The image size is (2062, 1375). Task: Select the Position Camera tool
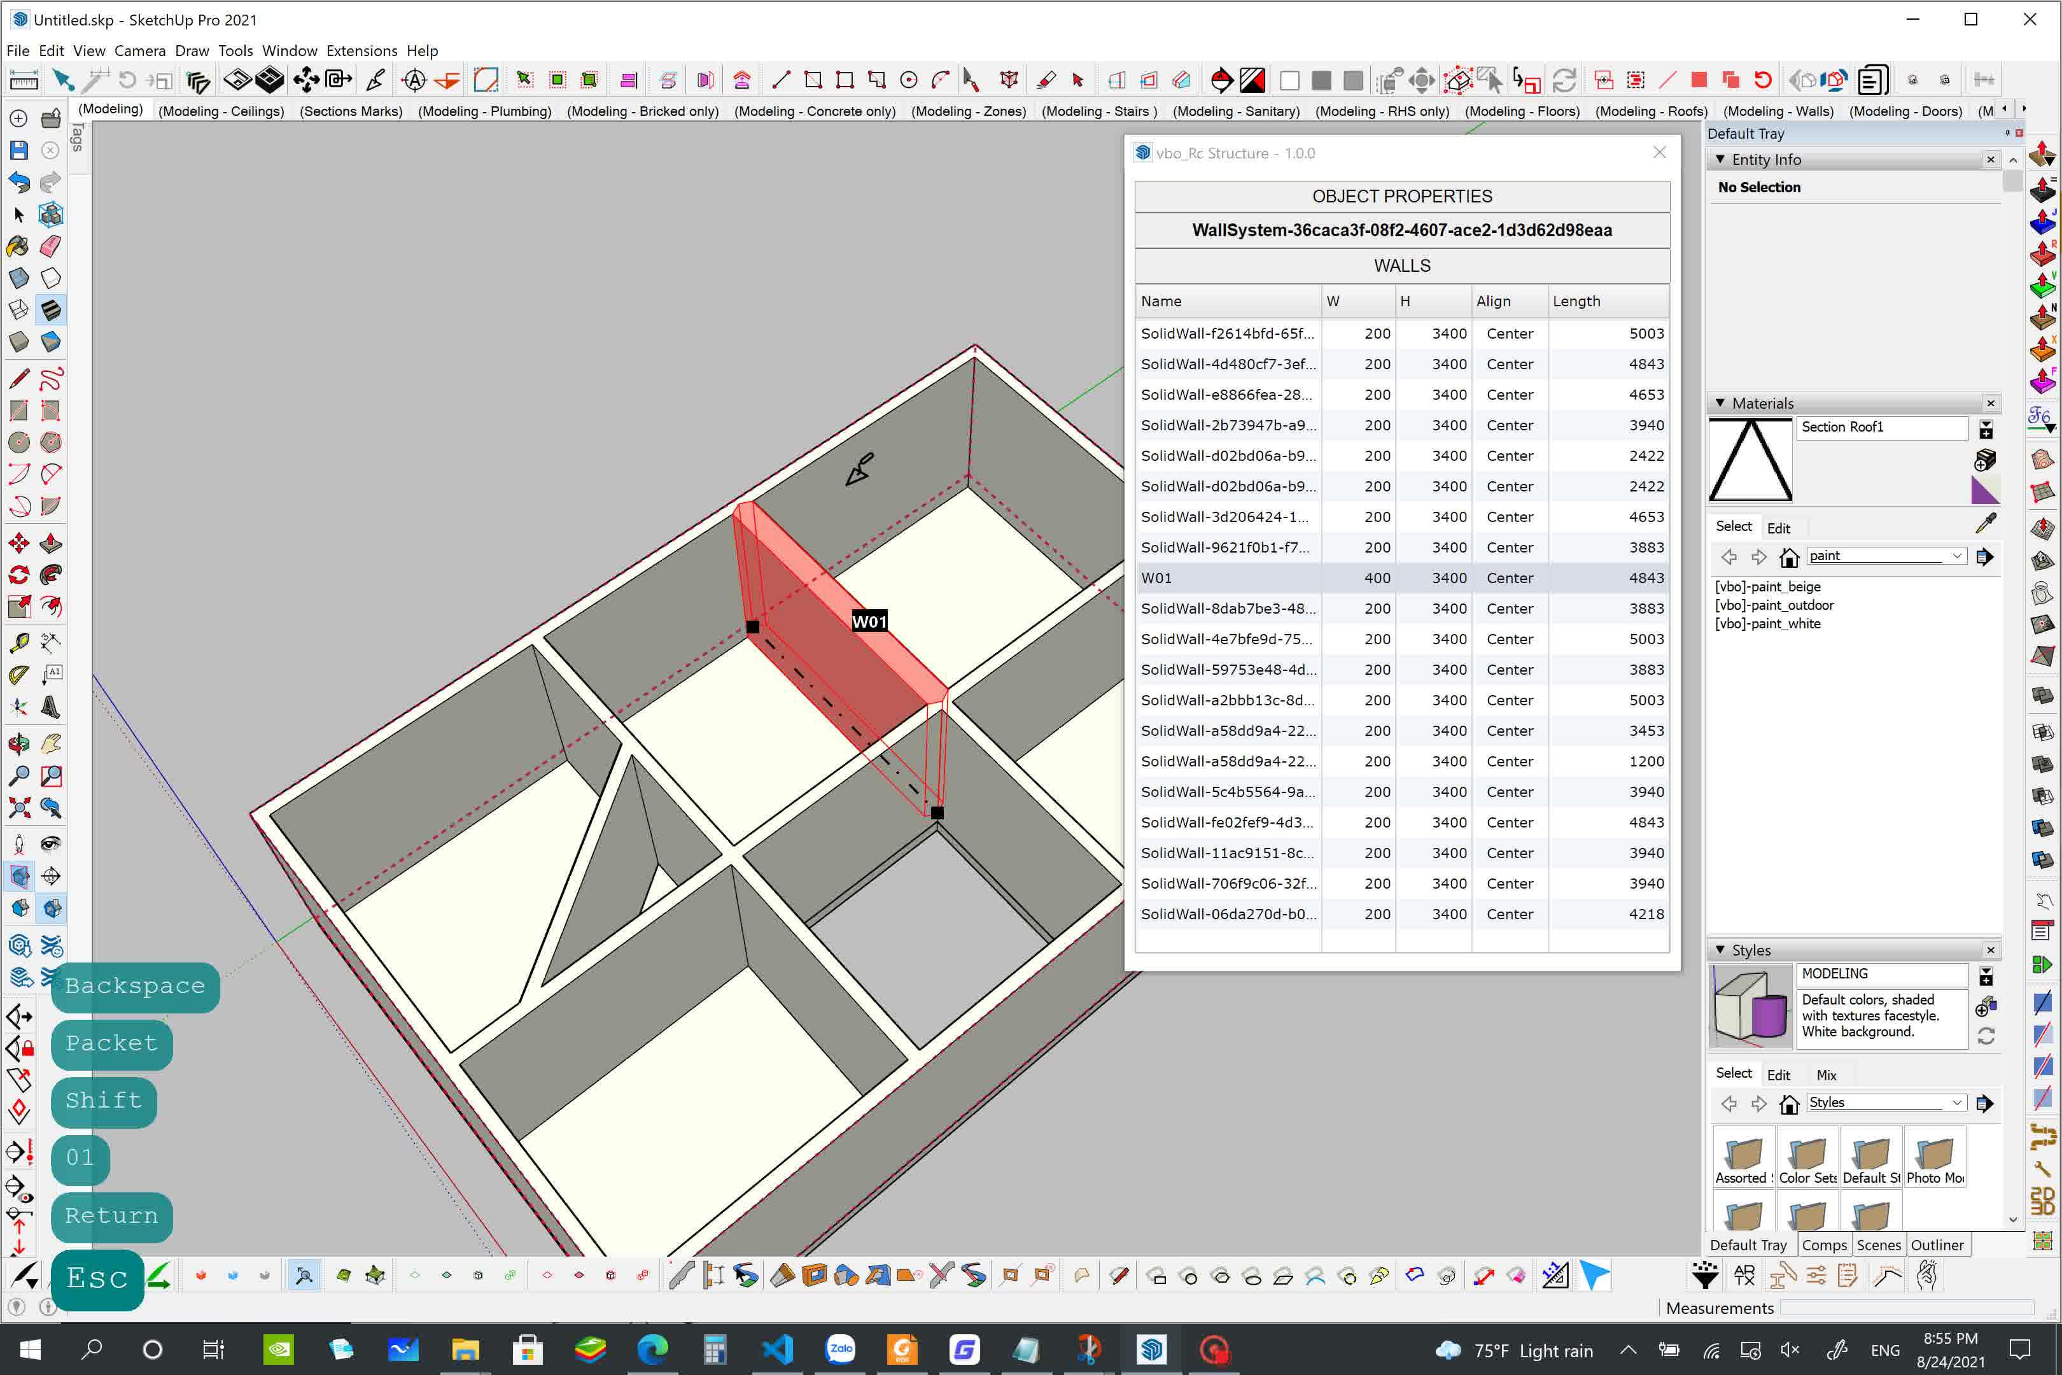[18, 845]
